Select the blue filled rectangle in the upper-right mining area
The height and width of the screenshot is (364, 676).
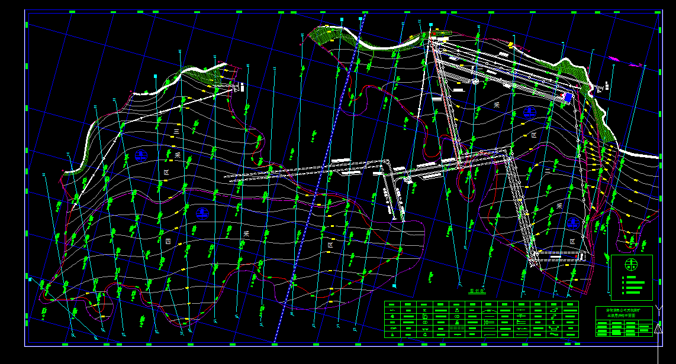(568, 97)
